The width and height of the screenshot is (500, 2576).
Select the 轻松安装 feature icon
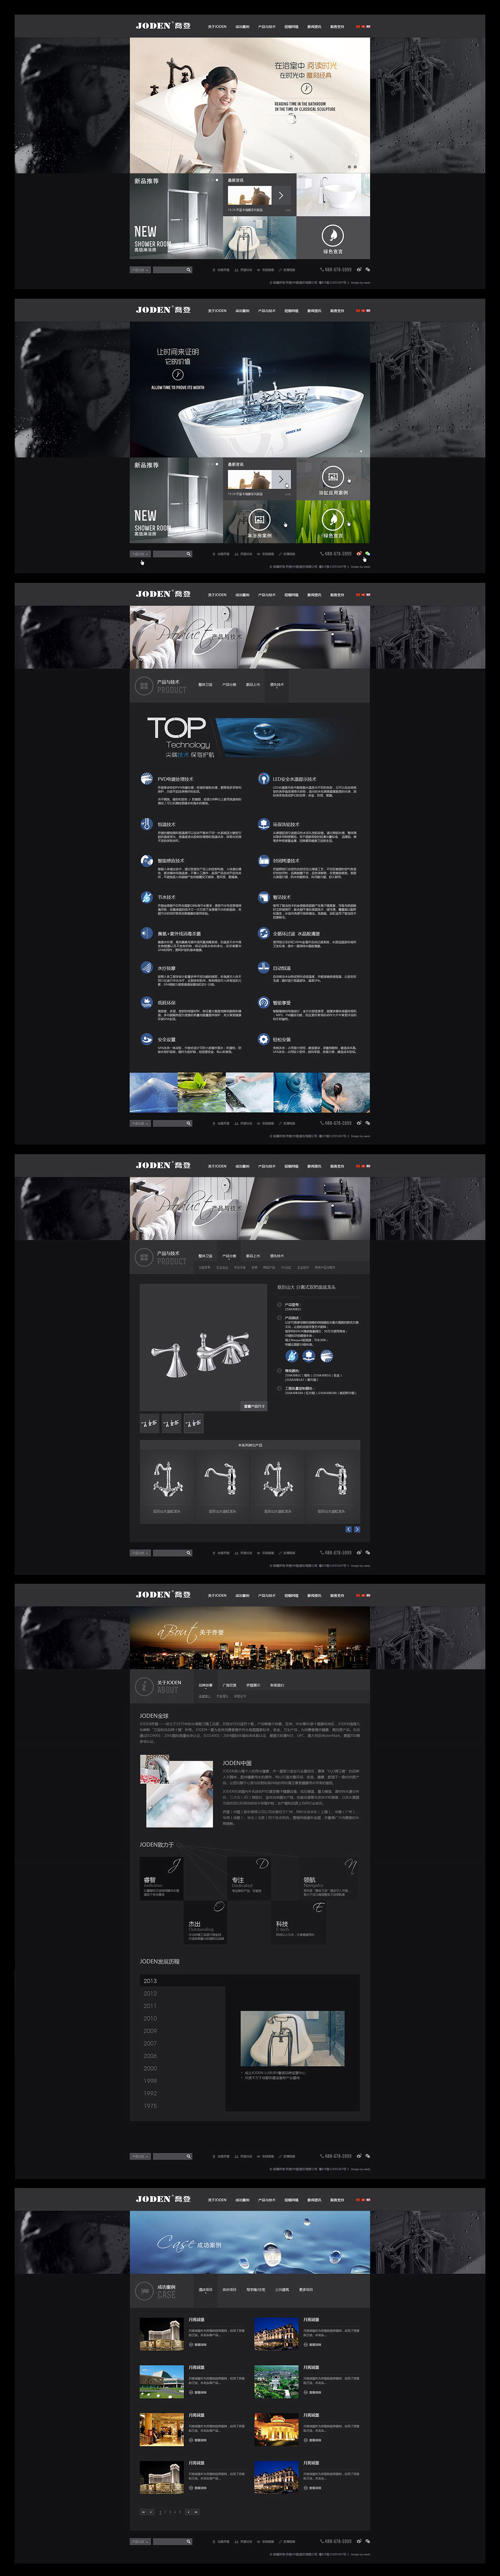pyautogui.click(x=264, y=1039)
